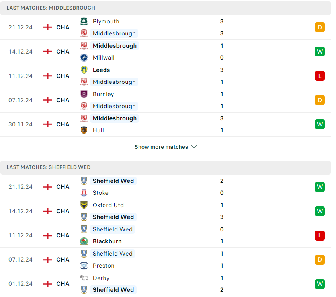
Task: Click the Last Matches: Middlesbrough header
Action: click(x=51, y=8)
